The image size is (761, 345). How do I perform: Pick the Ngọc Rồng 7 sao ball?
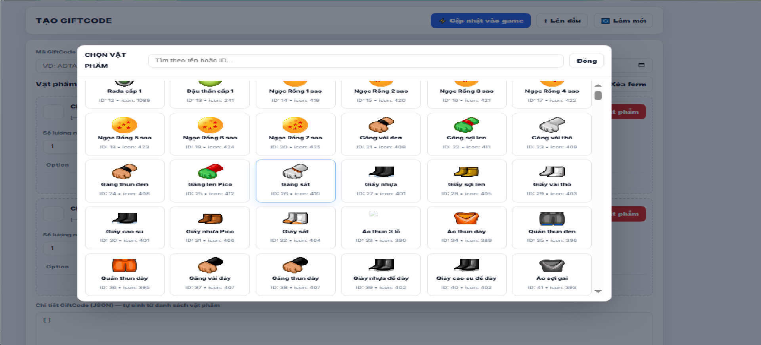[x=296, y=134]
